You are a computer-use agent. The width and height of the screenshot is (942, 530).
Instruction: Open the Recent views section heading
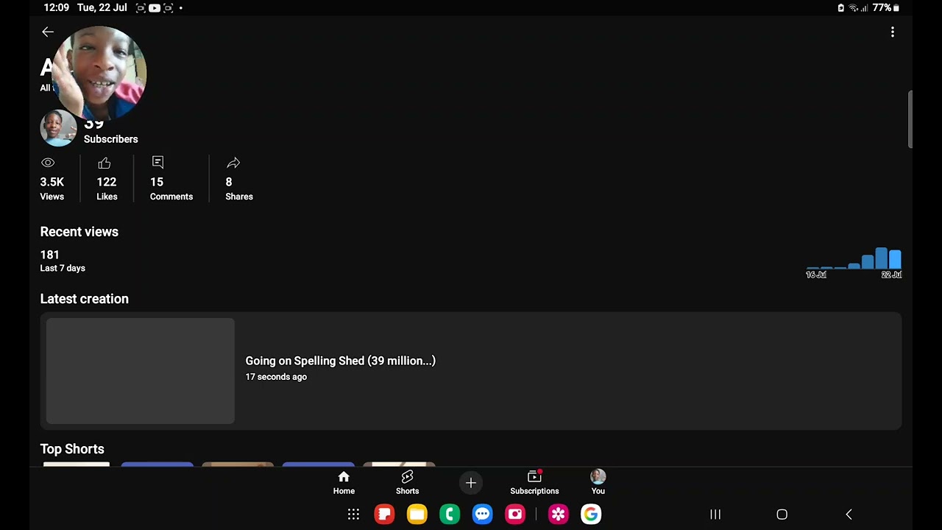click(79, 232)
